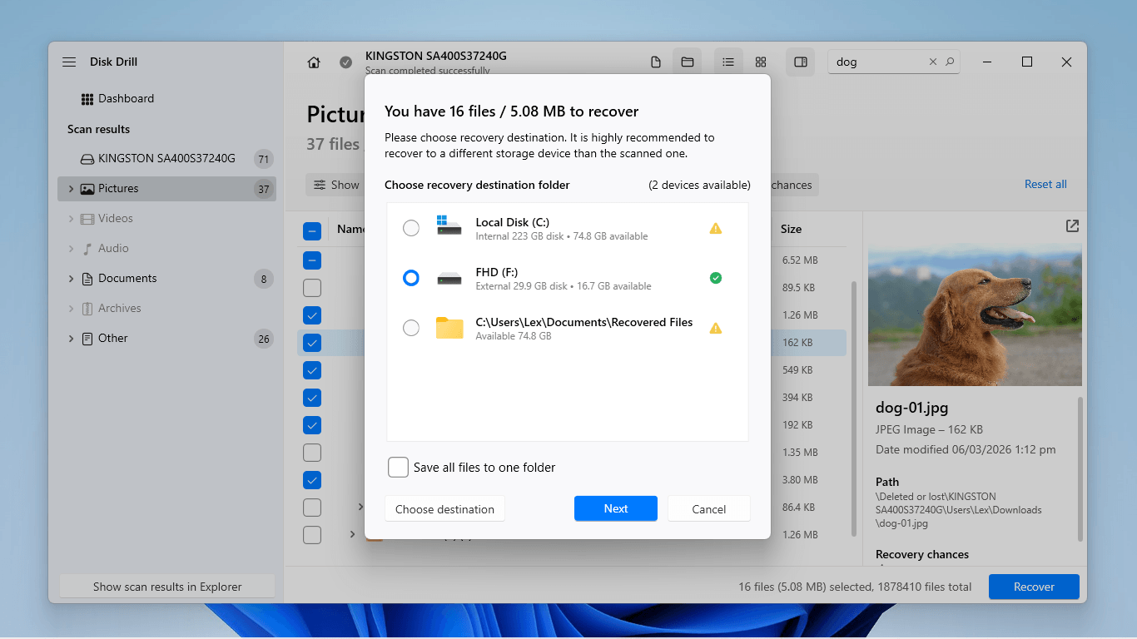Click the blue Recover button
Viewport: 1137px width, 639px height.
point(1034,587)
